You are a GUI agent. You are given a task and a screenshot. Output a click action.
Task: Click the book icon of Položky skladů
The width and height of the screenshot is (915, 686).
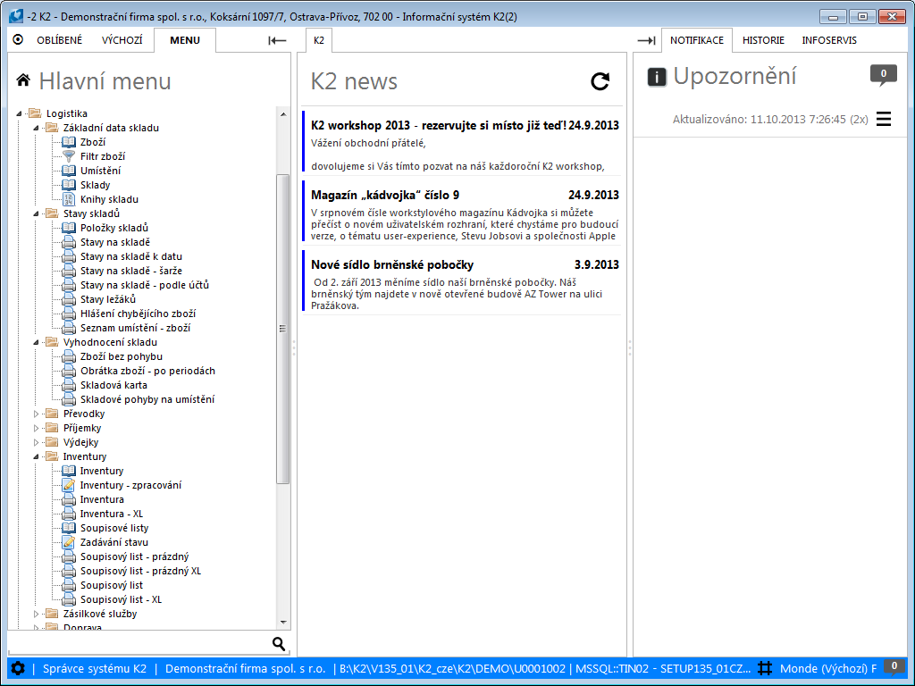coord(69,228)
